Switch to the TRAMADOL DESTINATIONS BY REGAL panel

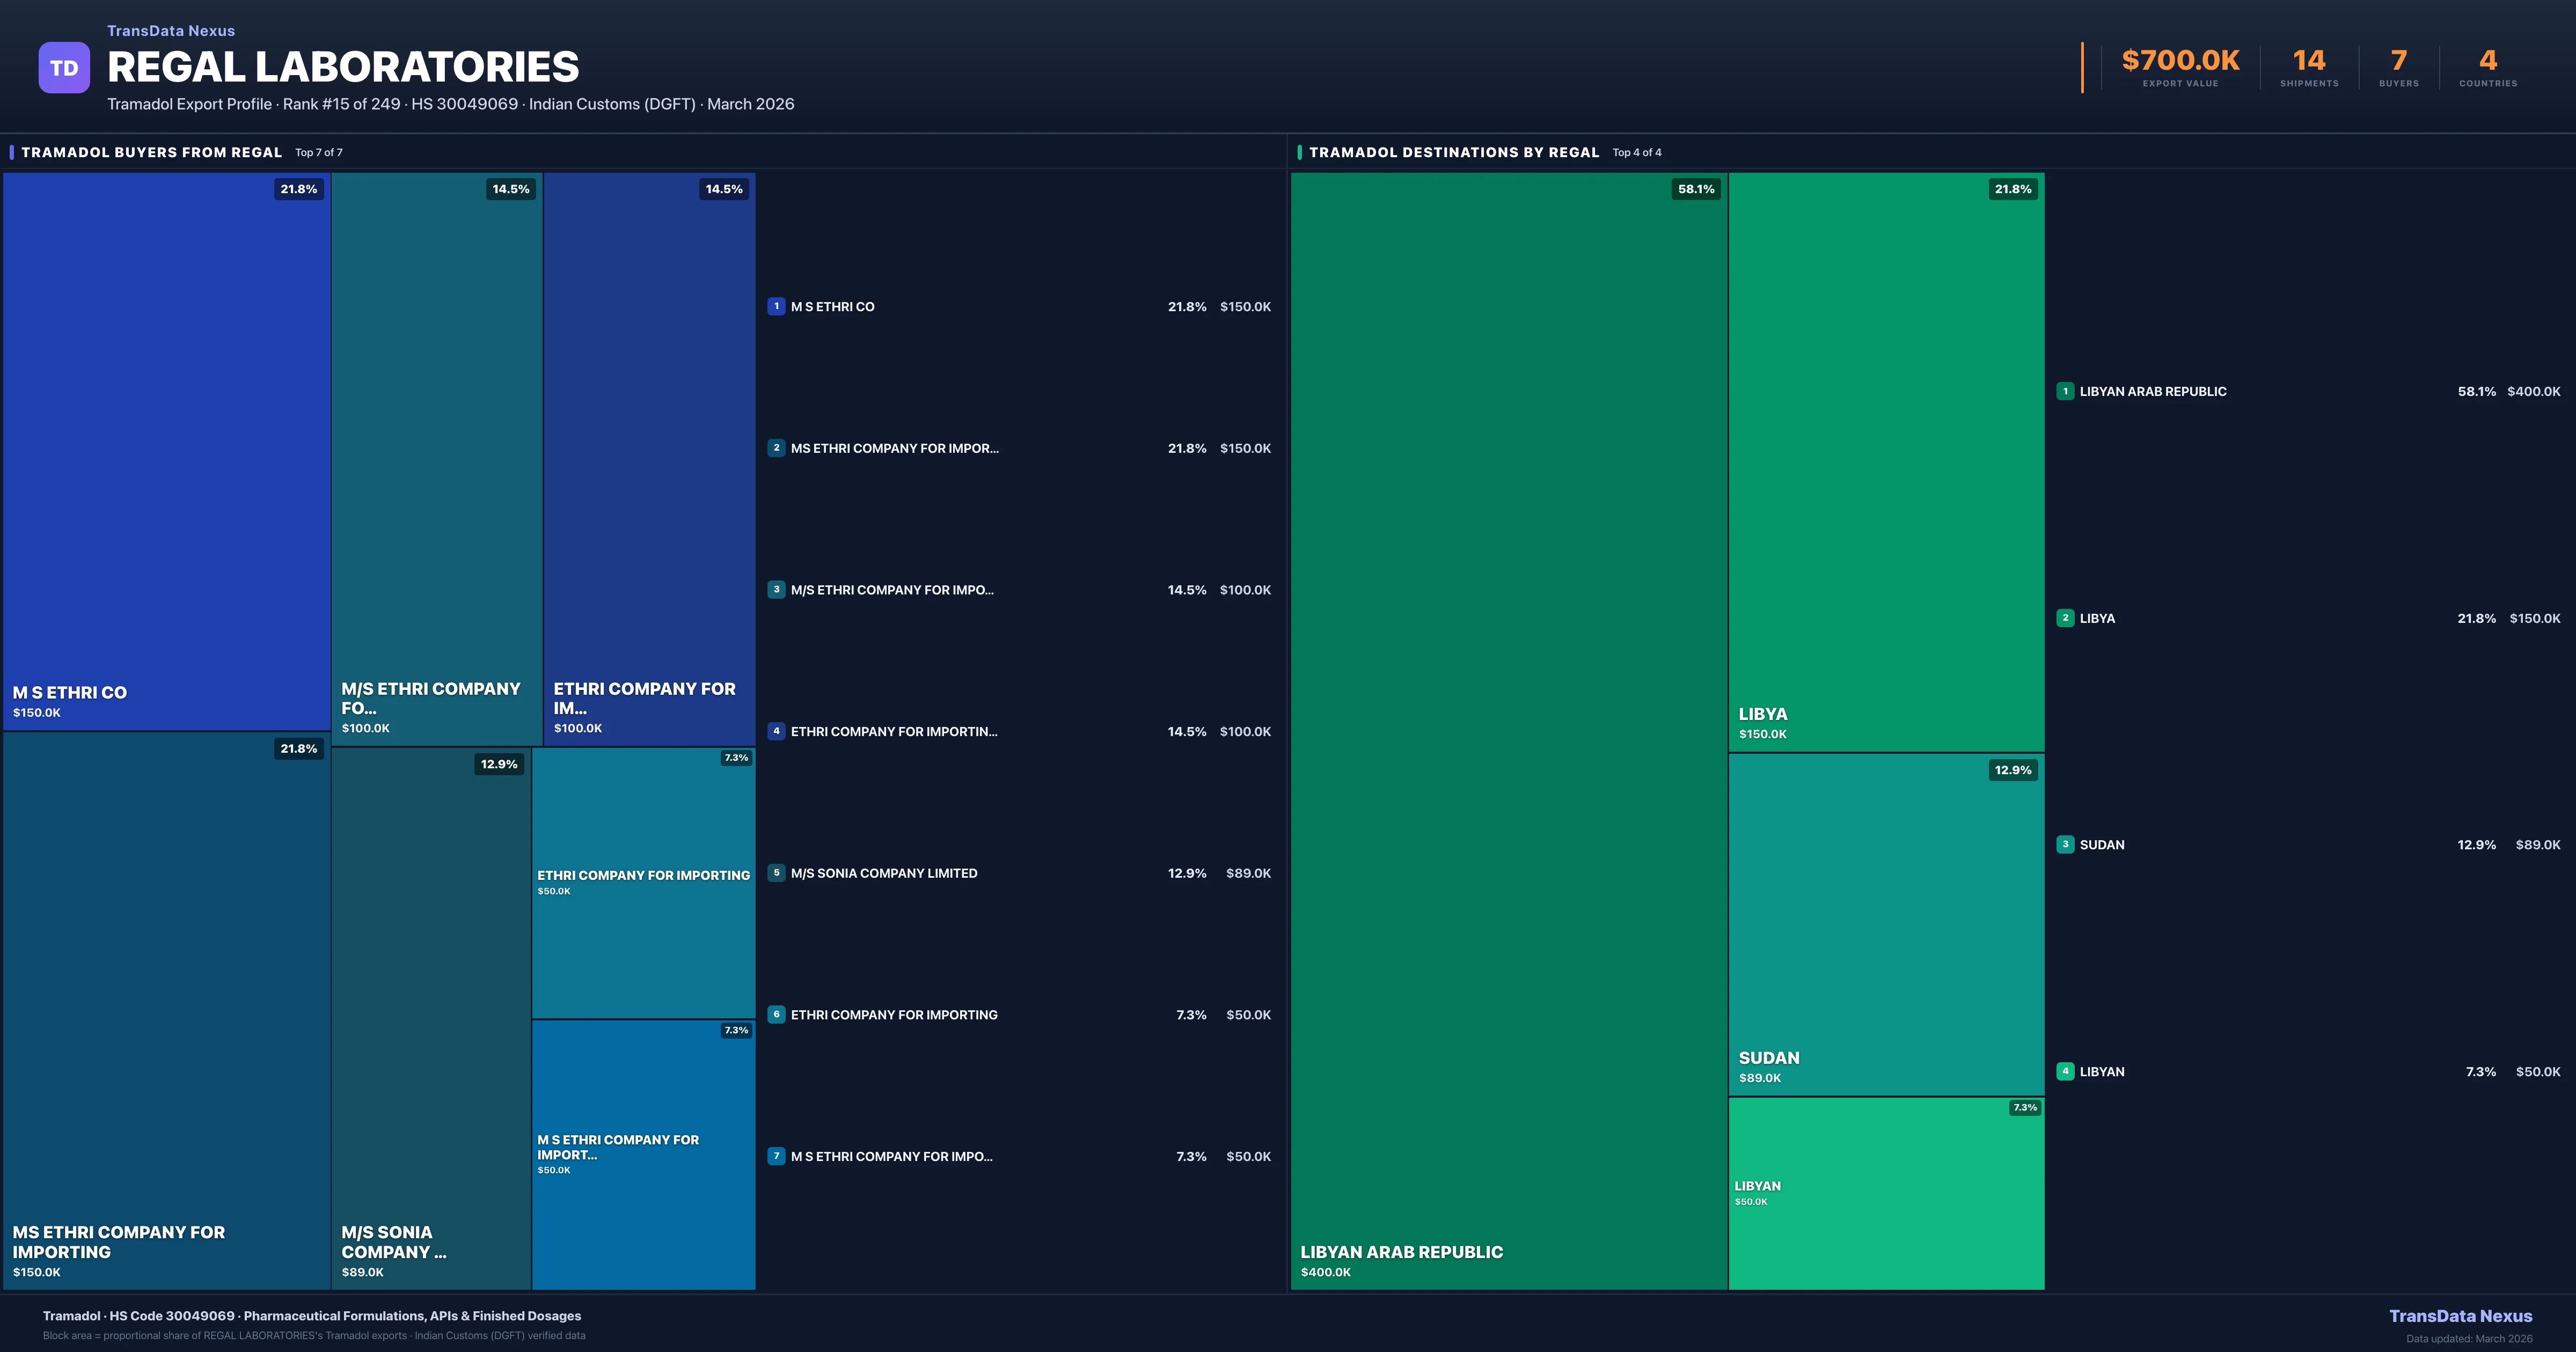1455,152
